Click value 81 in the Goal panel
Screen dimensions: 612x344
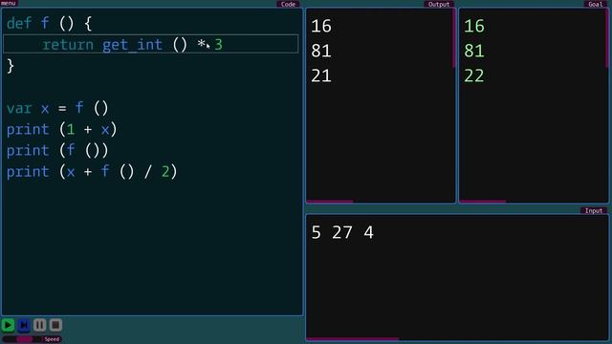[474, 51]
